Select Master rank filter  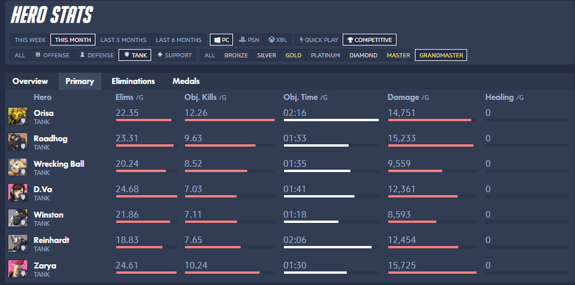tap(398, 55)
